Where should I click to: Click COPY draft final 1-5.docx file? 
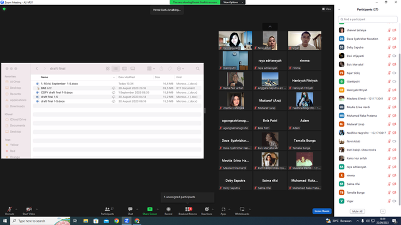pyautogui.click(x=57, y=92)
